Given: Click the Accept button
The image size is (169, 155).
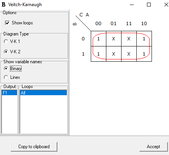Looking at the screenshot, I should 153,147.
